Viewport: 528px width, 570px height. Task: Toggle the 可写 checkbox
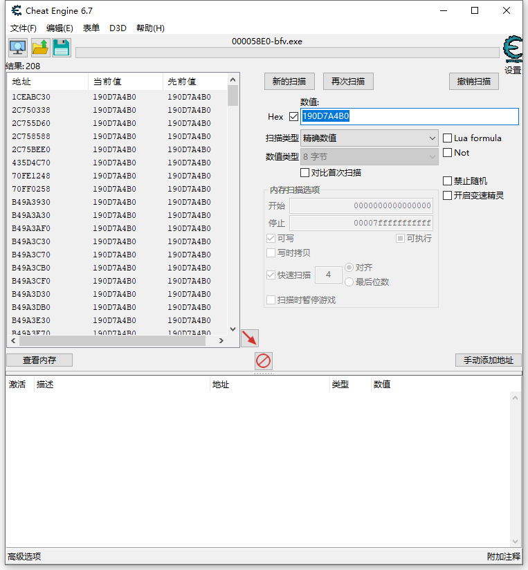pos(271,239)
